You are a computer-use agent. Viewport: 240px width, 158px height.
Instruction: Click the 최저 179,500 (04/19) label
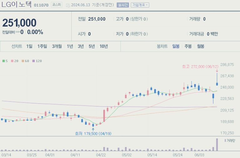coord(93,134)
